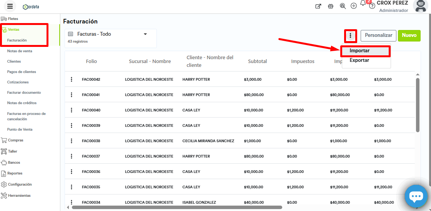Screen dimensions: 431x211
Task: Click the vertical scrollbar of the table
Action: tap(418, 105)
